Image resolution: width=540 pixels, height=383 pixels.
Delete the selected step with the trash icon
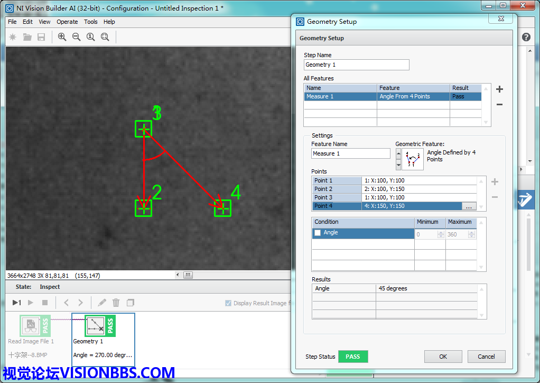pos(116,303)
